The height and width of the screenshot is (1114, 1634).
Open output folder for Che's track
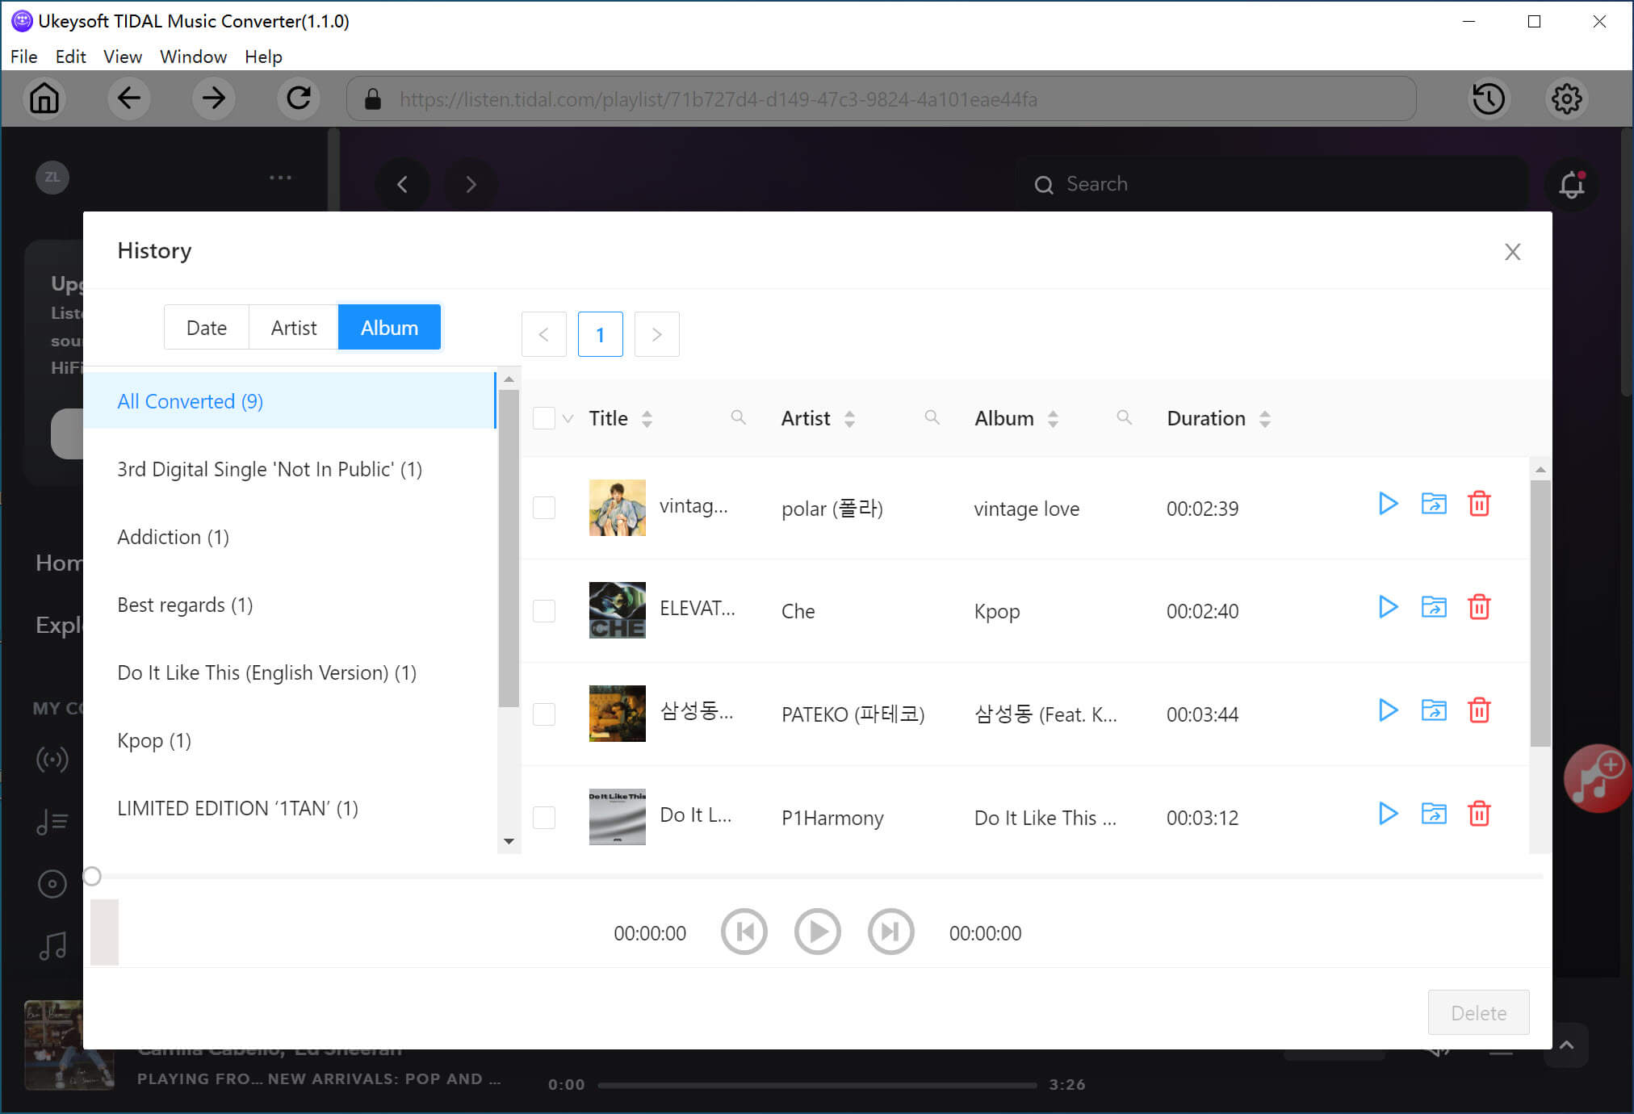coord(1434,607)
